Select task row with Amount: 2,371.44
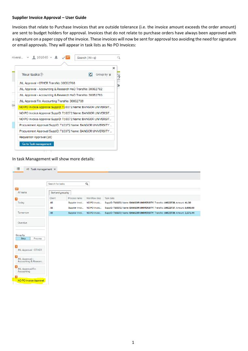Screen dimensions: 248x351 (x=124, y=213)
